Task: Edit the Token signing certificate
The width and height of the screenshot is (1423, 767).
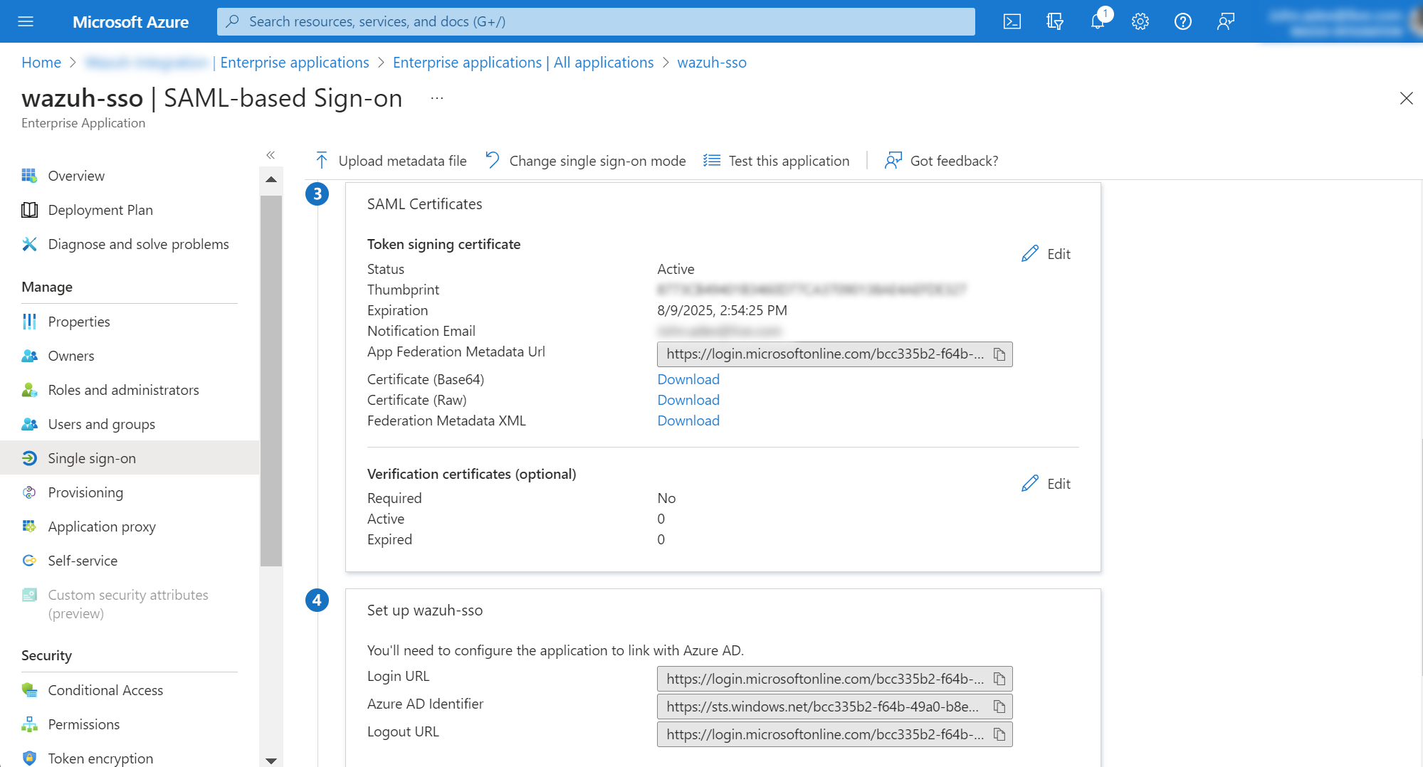Action: pyautogui.click(x=1046, y=254)
